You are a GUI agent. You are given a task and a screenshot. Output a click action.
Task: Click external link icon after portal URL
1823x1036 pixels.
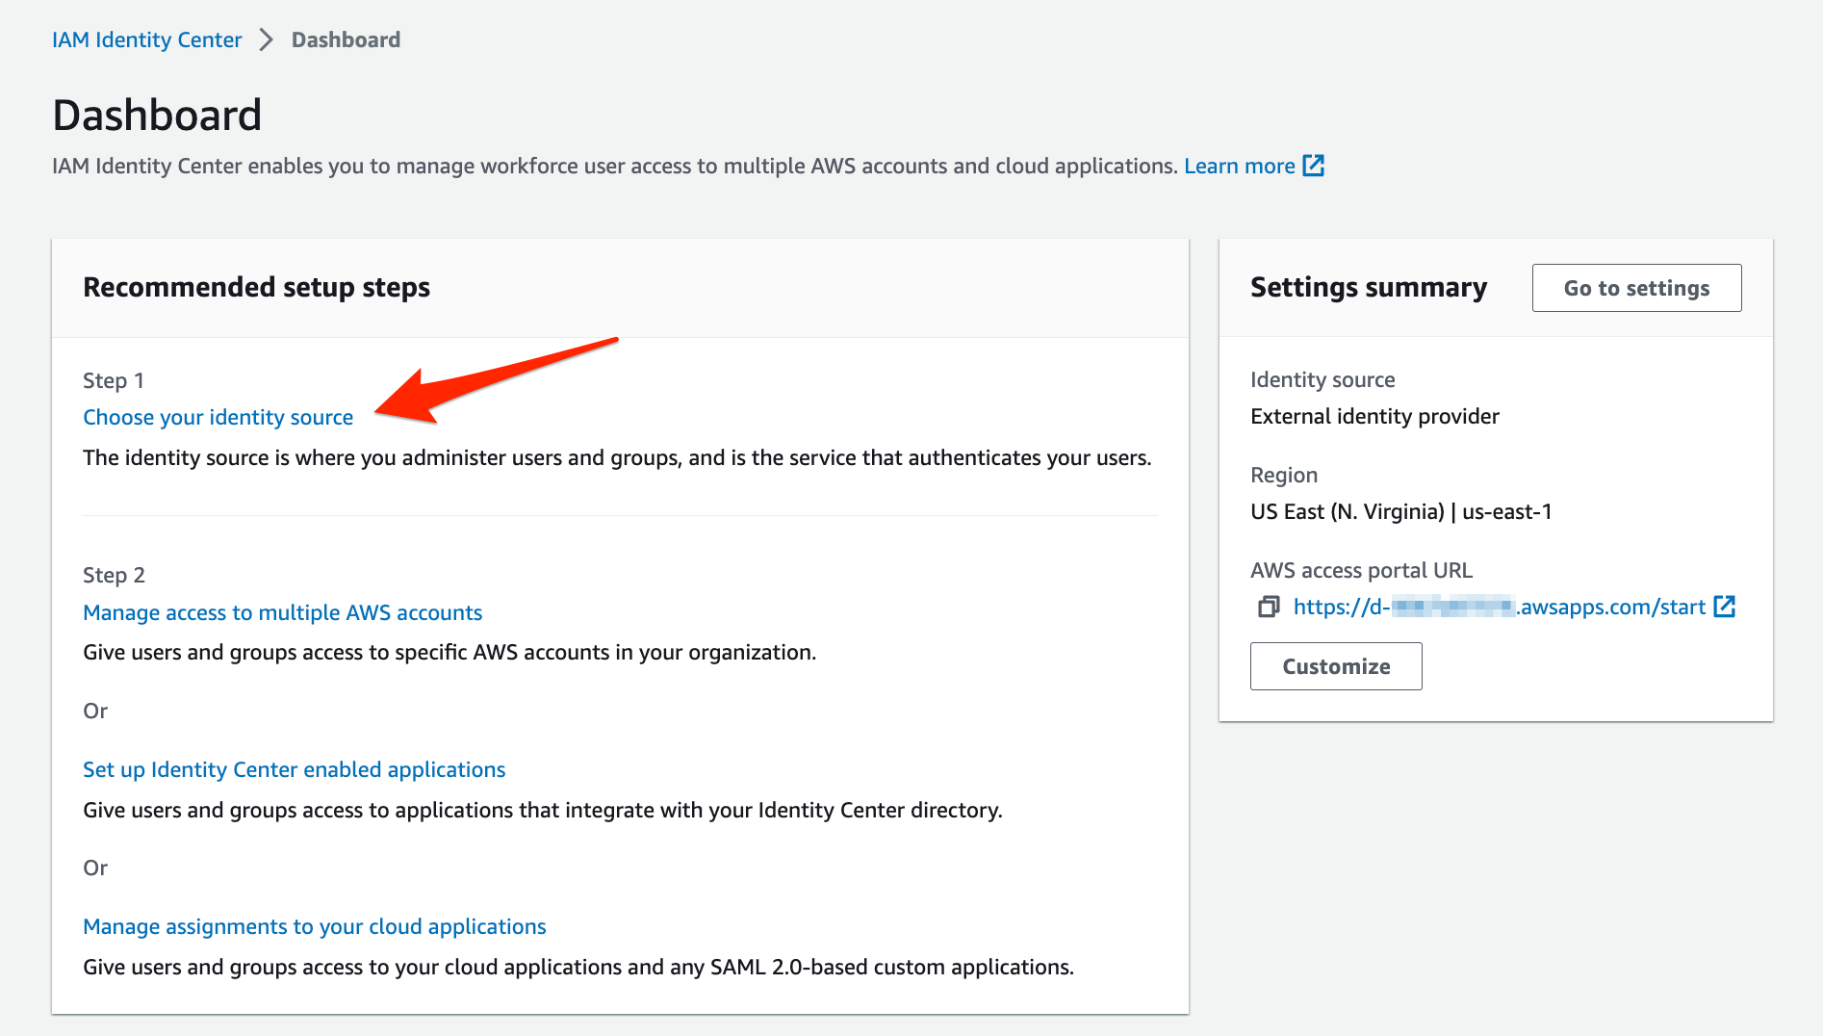click(1725, 607)
